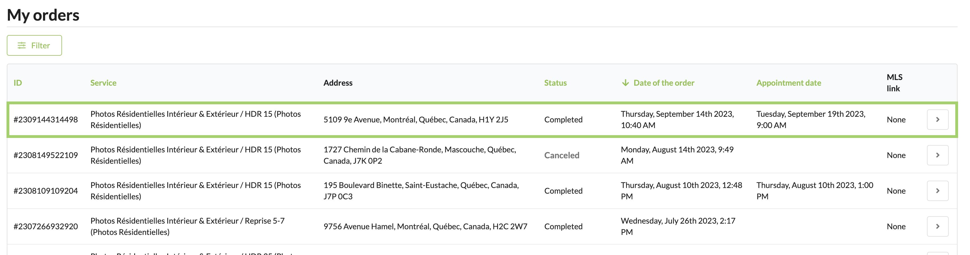The width and height of the screenshot is (970, 255).
Task: Click address 195 Boulevard Binette, Saint-Eustache
Action: pyautogui.click(x=421, y=191)
